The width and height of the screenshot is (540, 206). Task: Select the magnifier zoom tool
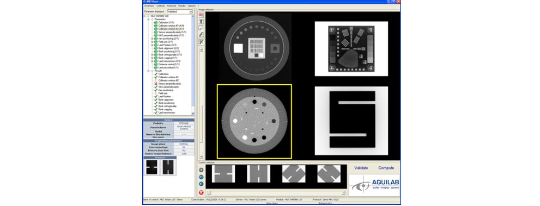201,28
